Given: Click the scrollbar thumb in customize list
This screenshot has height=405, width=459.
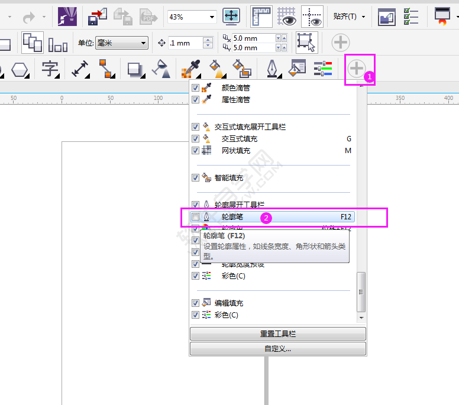Looking at the screenshot, I should 361,291.
